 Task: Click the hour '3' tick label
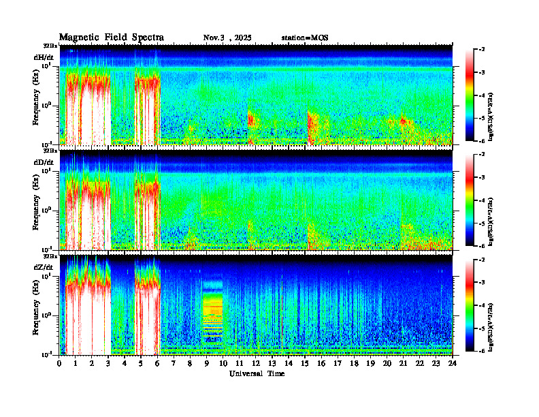[108, 363]
